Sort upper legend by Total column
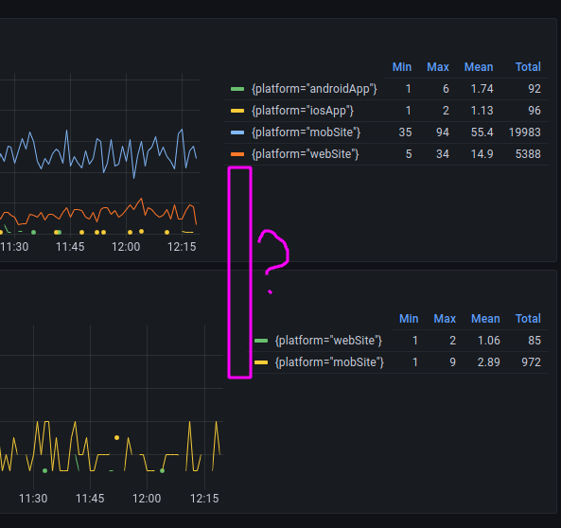Viewport: 561px width, 528px height. click(x=528, y=67)
